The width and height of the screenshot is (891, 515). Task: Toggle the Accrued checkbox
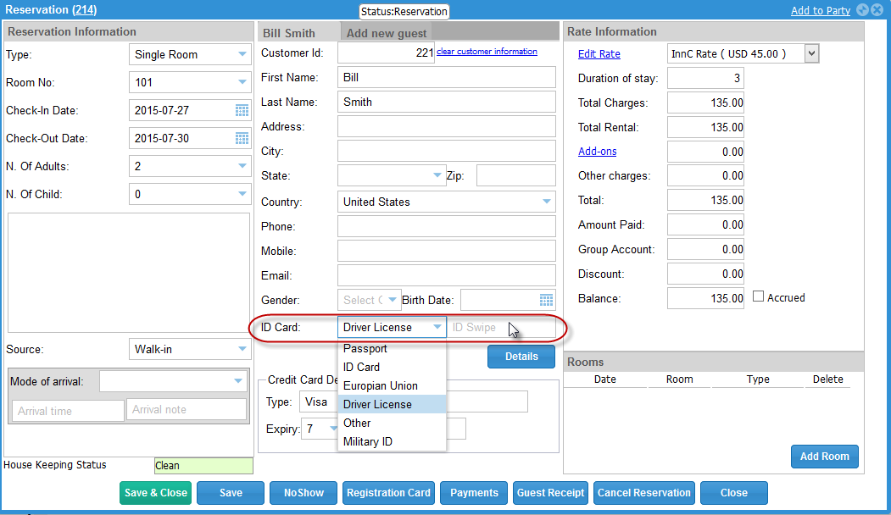[759, 297]
